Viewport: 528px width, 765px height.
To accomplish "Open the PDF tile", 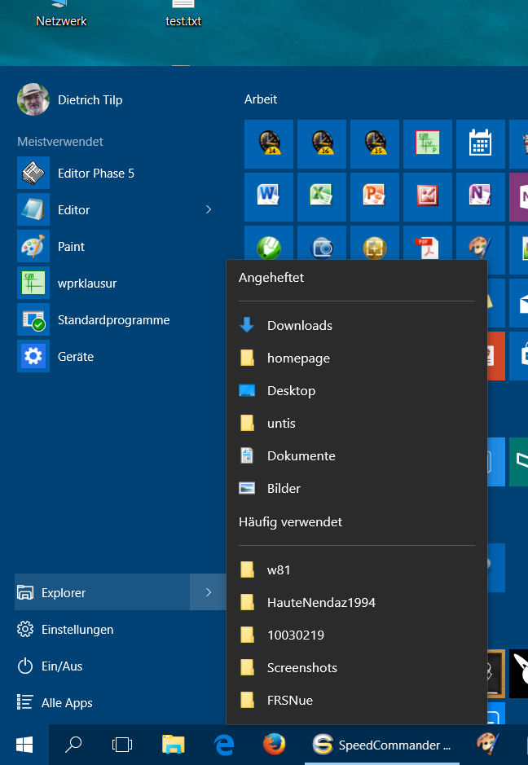I will (x=428, y=246).
